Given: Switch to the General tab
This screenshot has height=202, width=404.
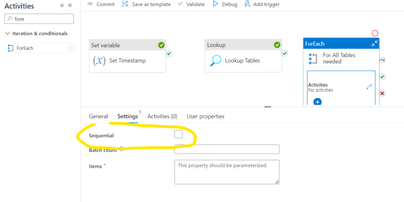Looking at the screenshot, I should pyautogui.click(x=98, y=117).
